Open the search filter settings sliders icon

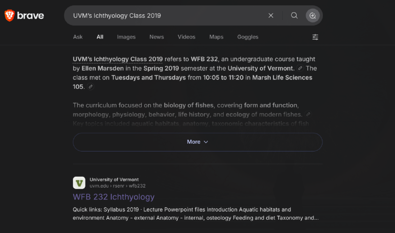(x=315, y=37)
